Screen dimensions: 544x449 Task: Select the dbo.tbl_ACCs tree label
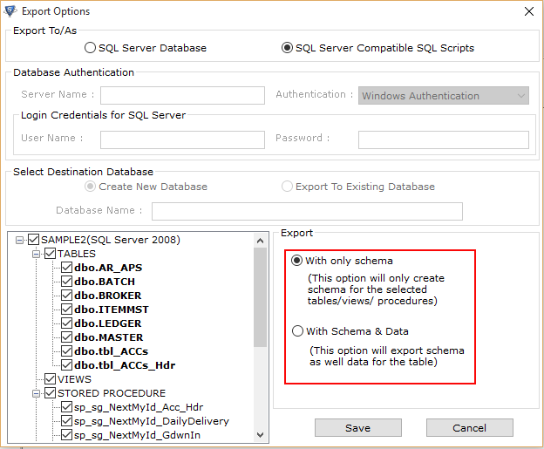[111, 351]
